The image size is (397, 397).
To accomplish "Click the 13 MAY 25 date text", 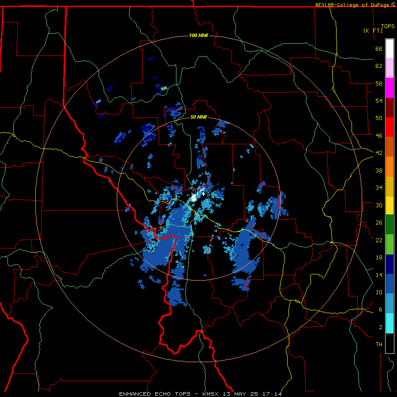I will pos(240,394).
